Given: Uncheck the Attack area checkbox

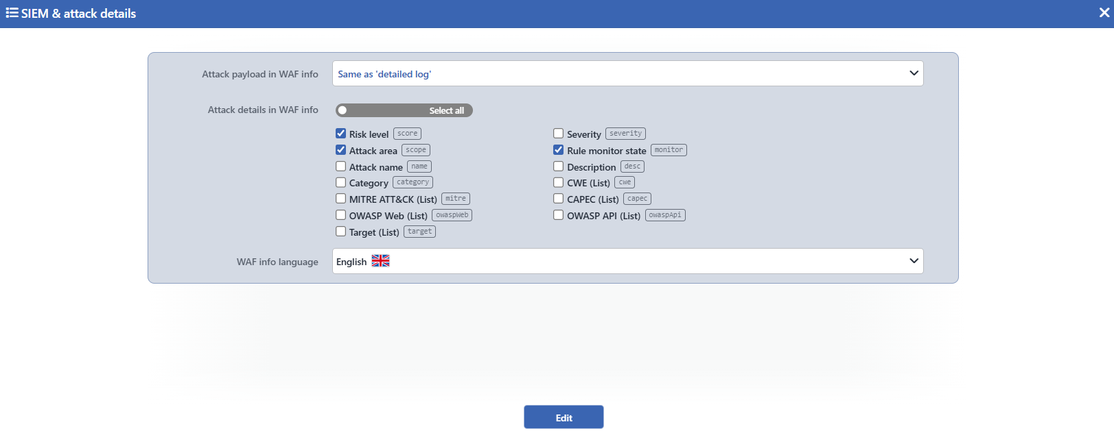Looking at the screenshot, I should (340, 150).
